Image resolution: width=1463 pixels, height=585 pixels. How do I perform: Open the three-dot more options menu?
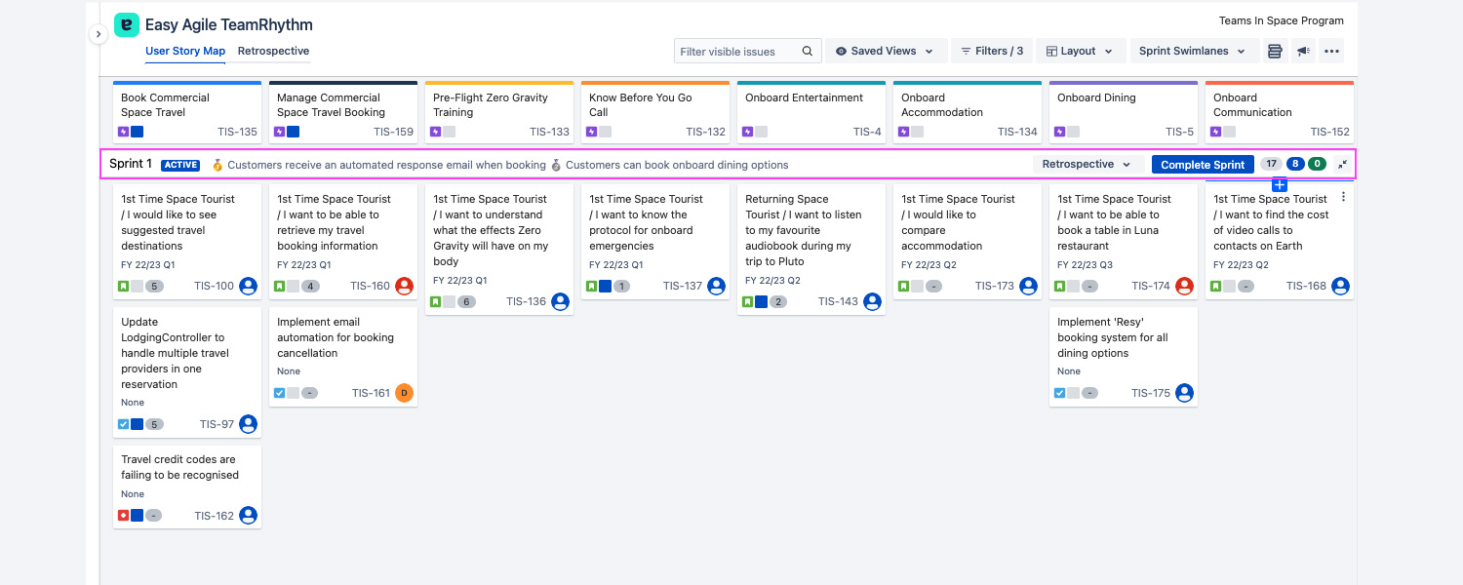[x=1331, y=52]
